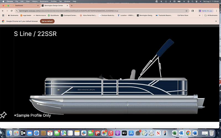Open Wi-Fi status in the menu bar
This screenshot has width=221, height=138.
pos(184,1)
